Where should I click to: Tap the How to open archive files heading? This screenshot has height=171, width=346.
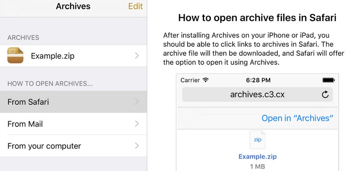pos(257,18)
